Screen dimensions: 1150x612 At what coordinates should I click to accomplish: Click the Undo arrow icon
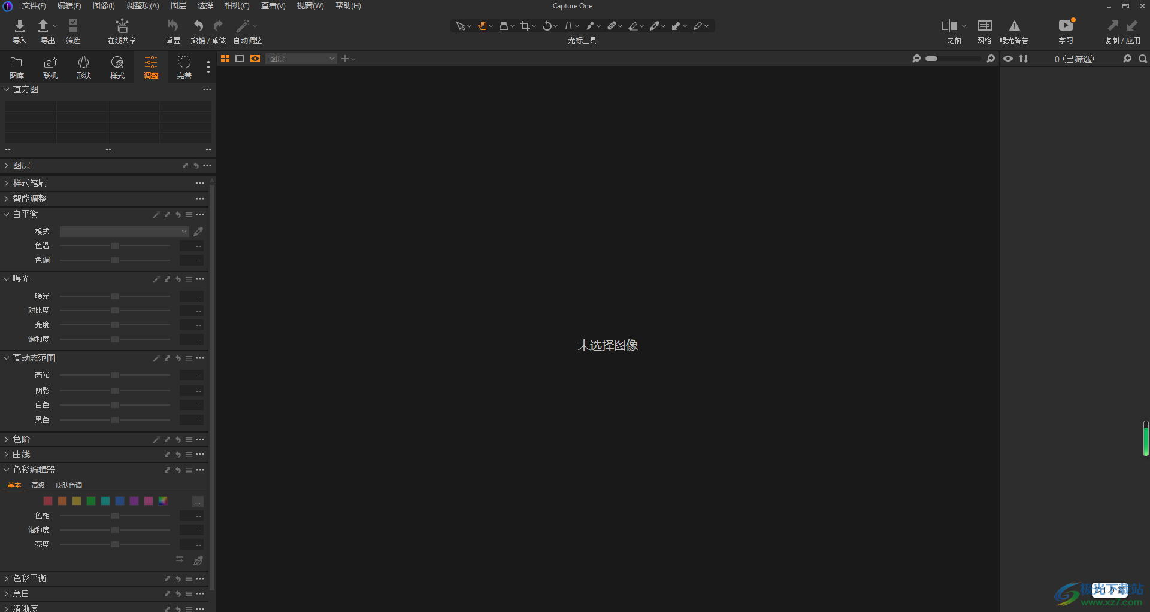[x=198, y=26]
